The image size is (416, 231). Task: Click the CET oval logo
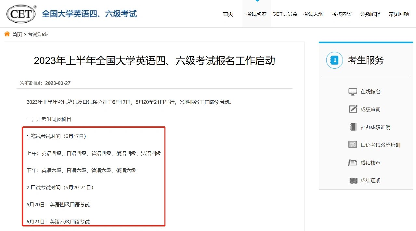21,14
